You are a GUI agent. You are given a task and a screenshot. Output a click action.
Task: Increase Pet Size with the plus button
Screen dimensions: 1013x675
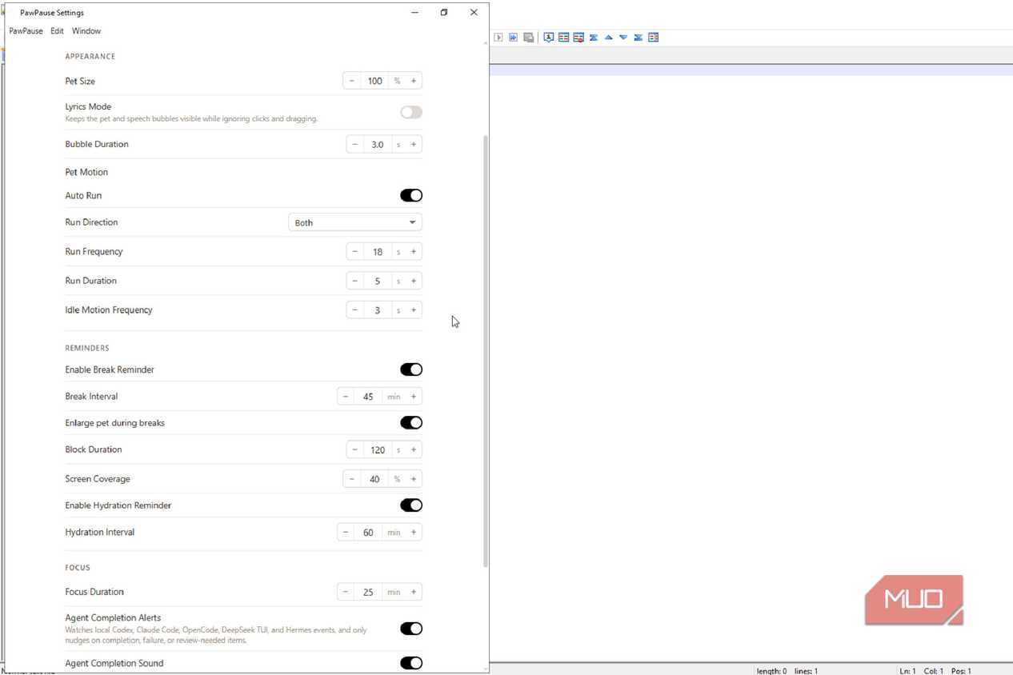(x=414, y=81)
